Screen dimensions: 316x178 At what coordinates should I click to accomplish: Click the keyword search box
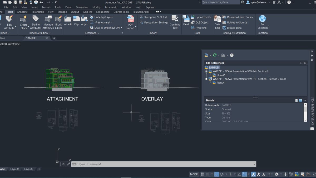click(x=221, y=2)
